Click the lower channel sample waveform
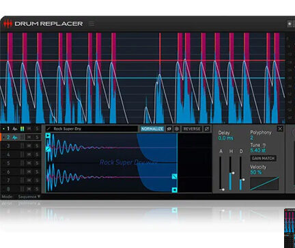 point(111,178)
